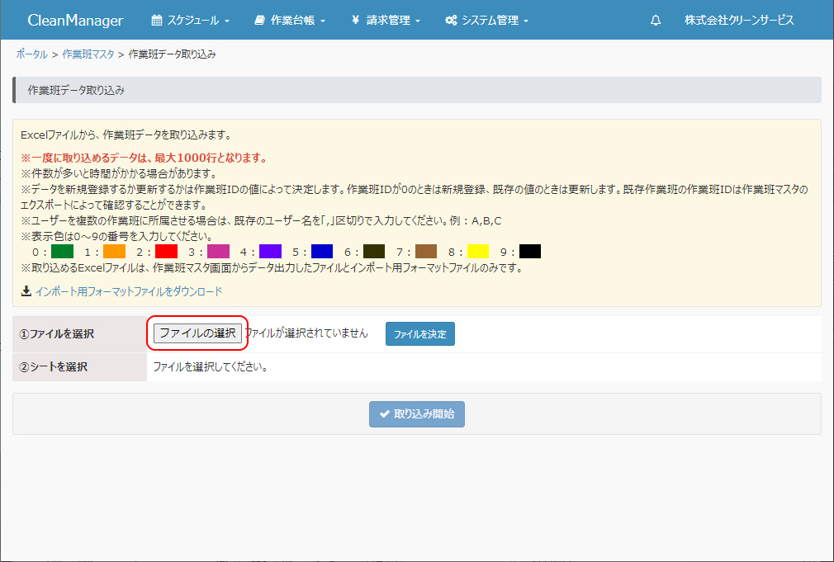Screen dimensions: 834x562
Task: Click the 作業班データ取り込み breadcrumb text
Action: point(173,54)
